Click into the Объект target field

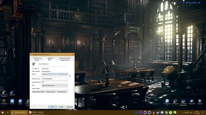[55, 74]
